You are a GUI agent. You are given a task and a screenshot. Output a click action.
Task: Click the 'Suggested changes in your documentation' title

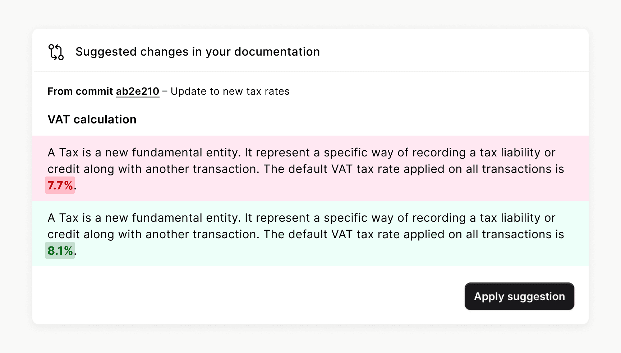click(197, 52)
